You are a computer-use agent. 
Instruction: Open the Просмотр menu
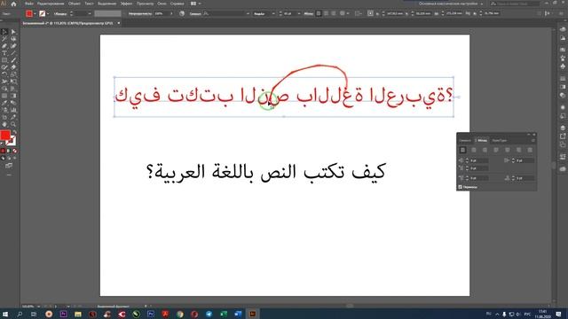(x=145, y=4)
